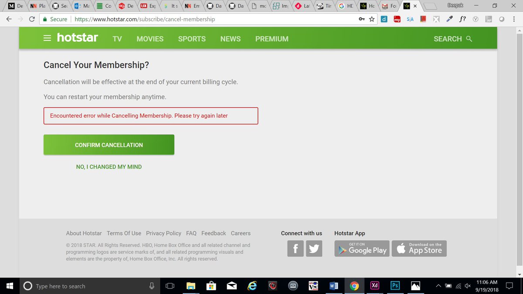This screenshot has width=523, height=294.
Task: Click the Secure padlock site info
Action: point(54,19)
